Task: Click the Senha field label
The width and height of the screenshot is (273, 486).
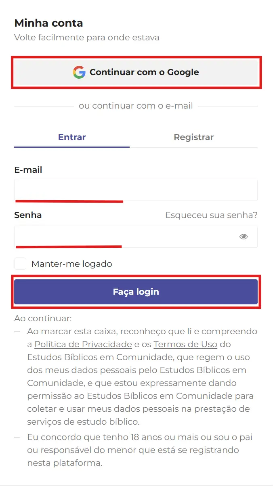Action: point(28,215)
